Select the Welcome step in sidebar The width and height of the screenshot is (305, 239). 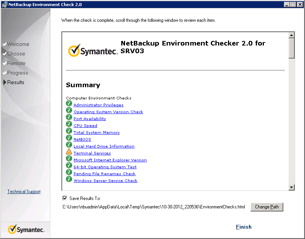pyautogui.click(x=18, y=44)
